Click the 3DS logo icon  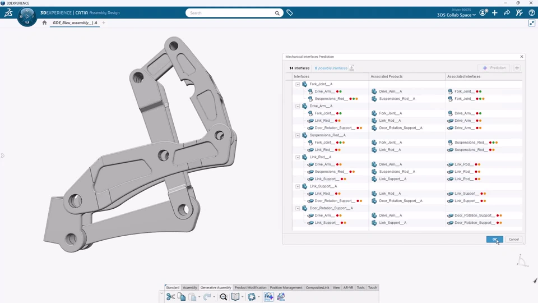point(8,13)
